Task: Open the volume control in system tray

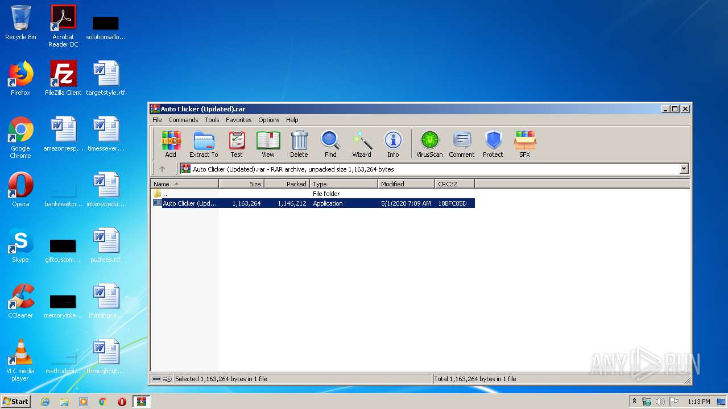Action: (x=660, y=402)
